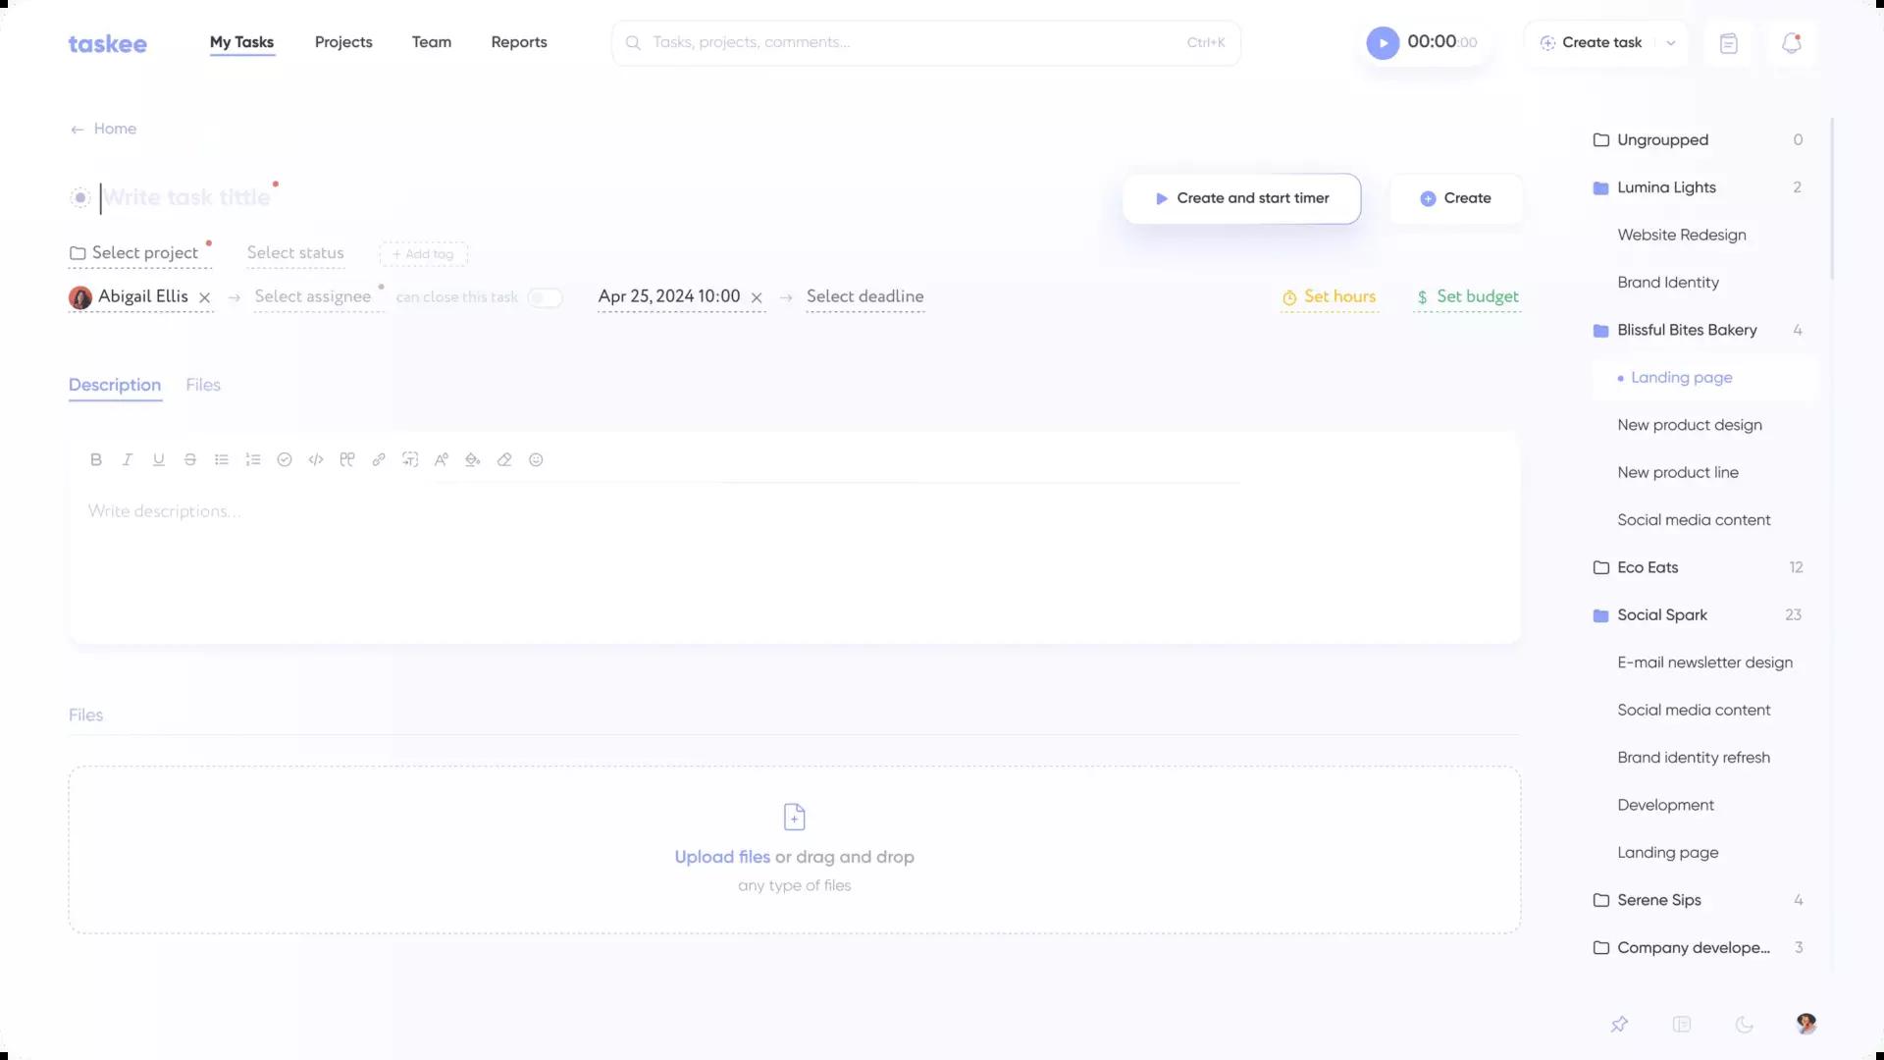
Task: Open emoji picker in editor toolbar
Action: tap(536, 459)
